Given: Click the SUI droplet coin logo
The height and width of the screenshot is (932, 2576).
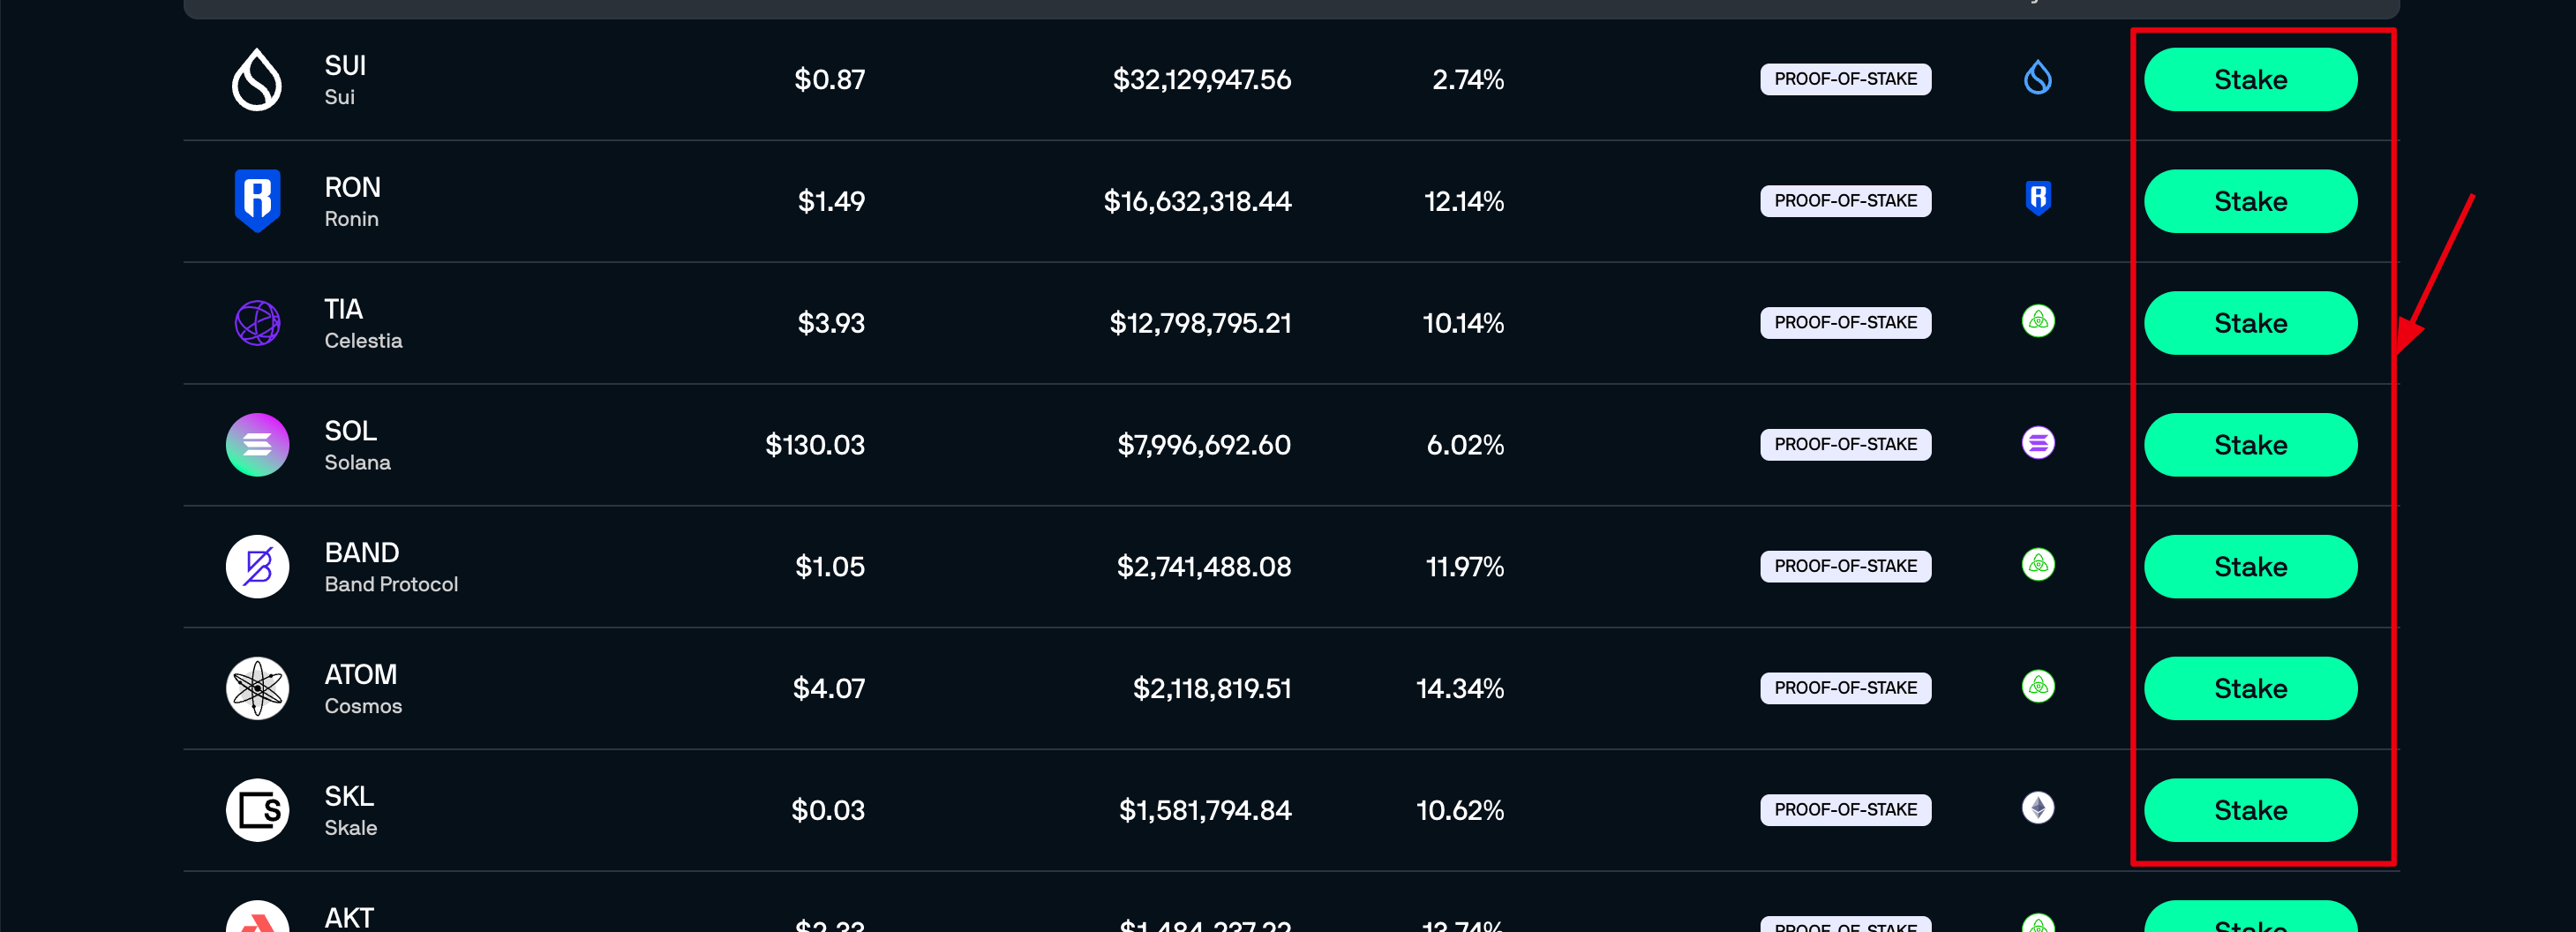Looking at the screenshot, I should tap(257, 80).
